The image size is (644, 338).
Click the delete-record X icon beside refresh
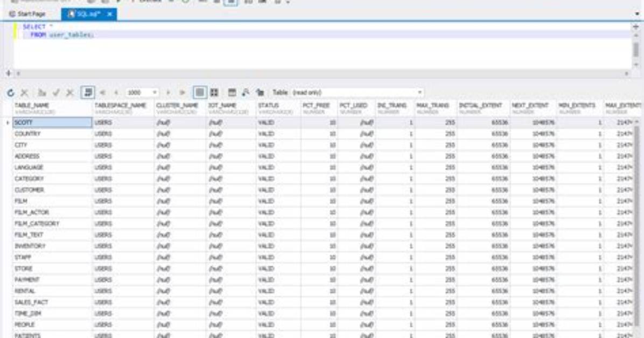pyautogui.click(x=25, y=93)
